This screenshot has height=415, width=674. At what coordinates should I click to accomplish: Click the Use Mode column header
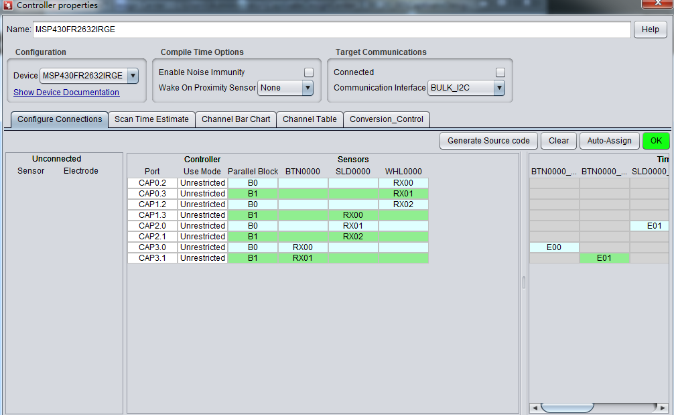coord(202,172)
